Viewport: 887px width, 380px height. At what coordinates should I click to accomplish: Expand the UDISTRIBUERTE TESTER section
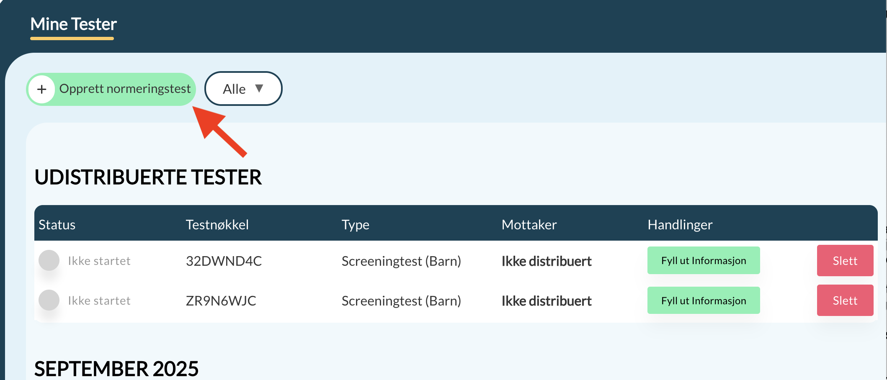149,177
